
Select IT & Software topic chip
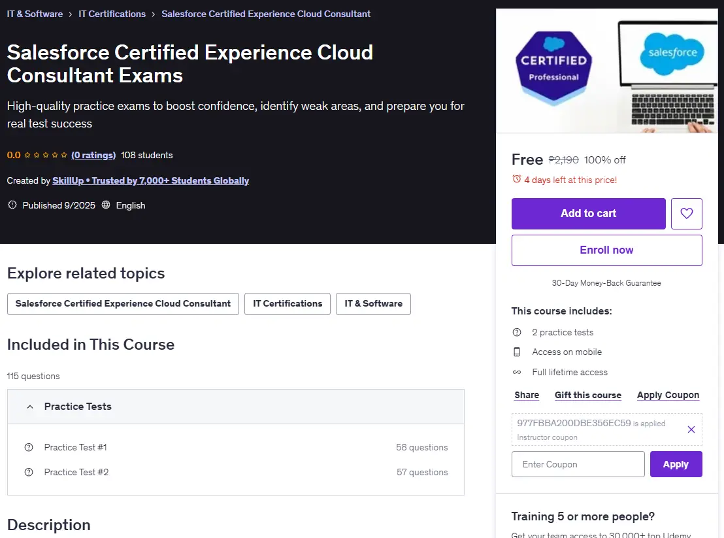(373, 304)
